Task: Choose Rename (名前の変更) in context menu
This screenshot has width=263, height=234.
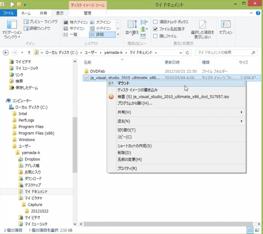Action: tap(176, 160)
